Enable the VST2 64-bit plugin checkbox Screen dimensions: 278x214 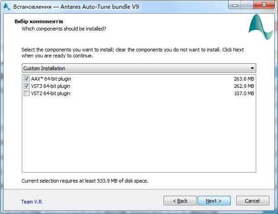point(26,93)
